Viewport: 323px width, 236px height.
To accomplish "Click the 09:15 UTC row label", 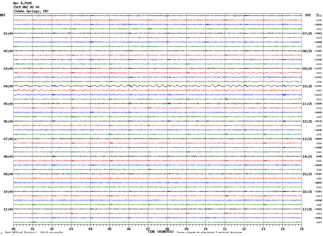I will [x=307, y=69].
